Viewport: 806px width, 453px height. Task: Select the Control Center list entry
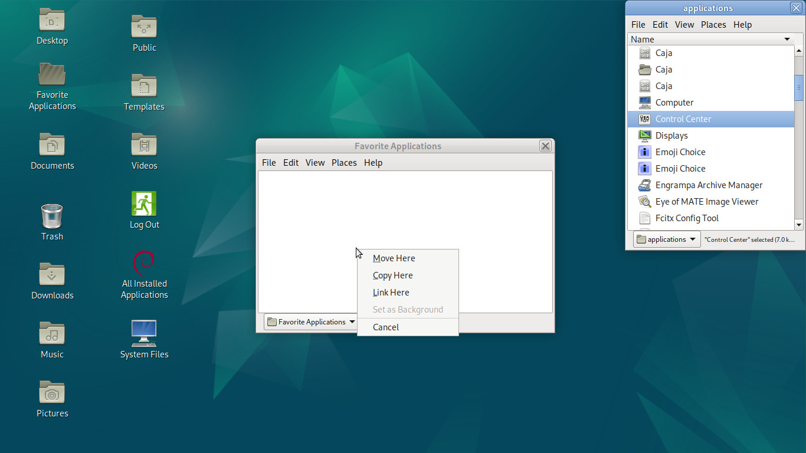coord(711,119)
